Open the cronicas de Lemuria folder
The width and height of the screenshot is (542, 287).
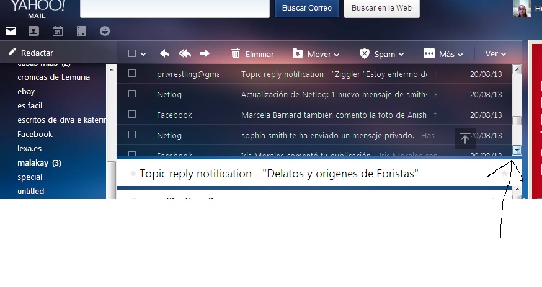tap(53, 77)
